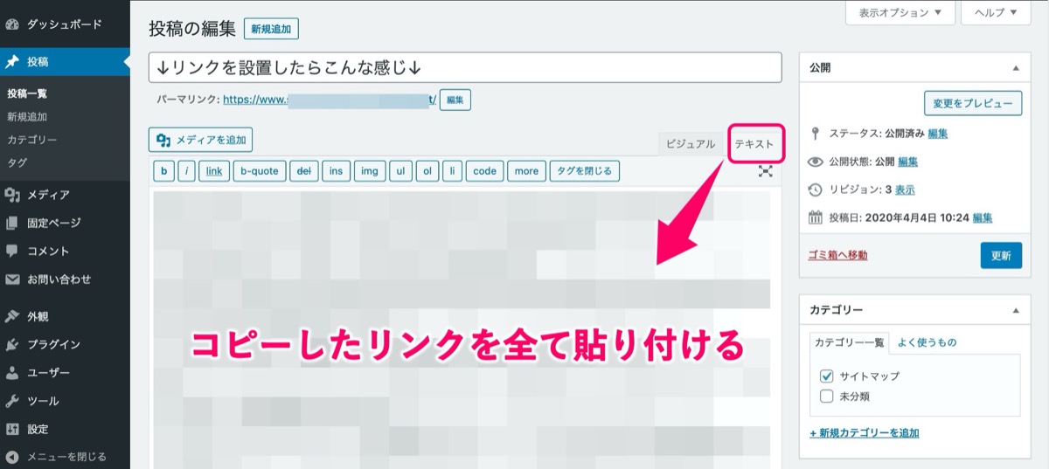Click the タグを閉じる button

[585, 171]
